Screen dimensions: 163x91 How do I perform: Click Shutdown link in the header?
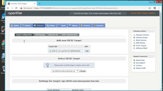click(152, 13)
